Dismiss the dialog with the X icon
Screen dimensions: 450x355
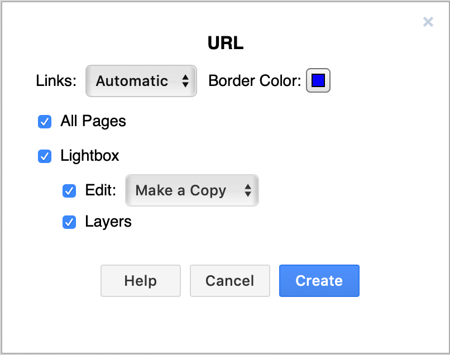click(x=428, y=22)
